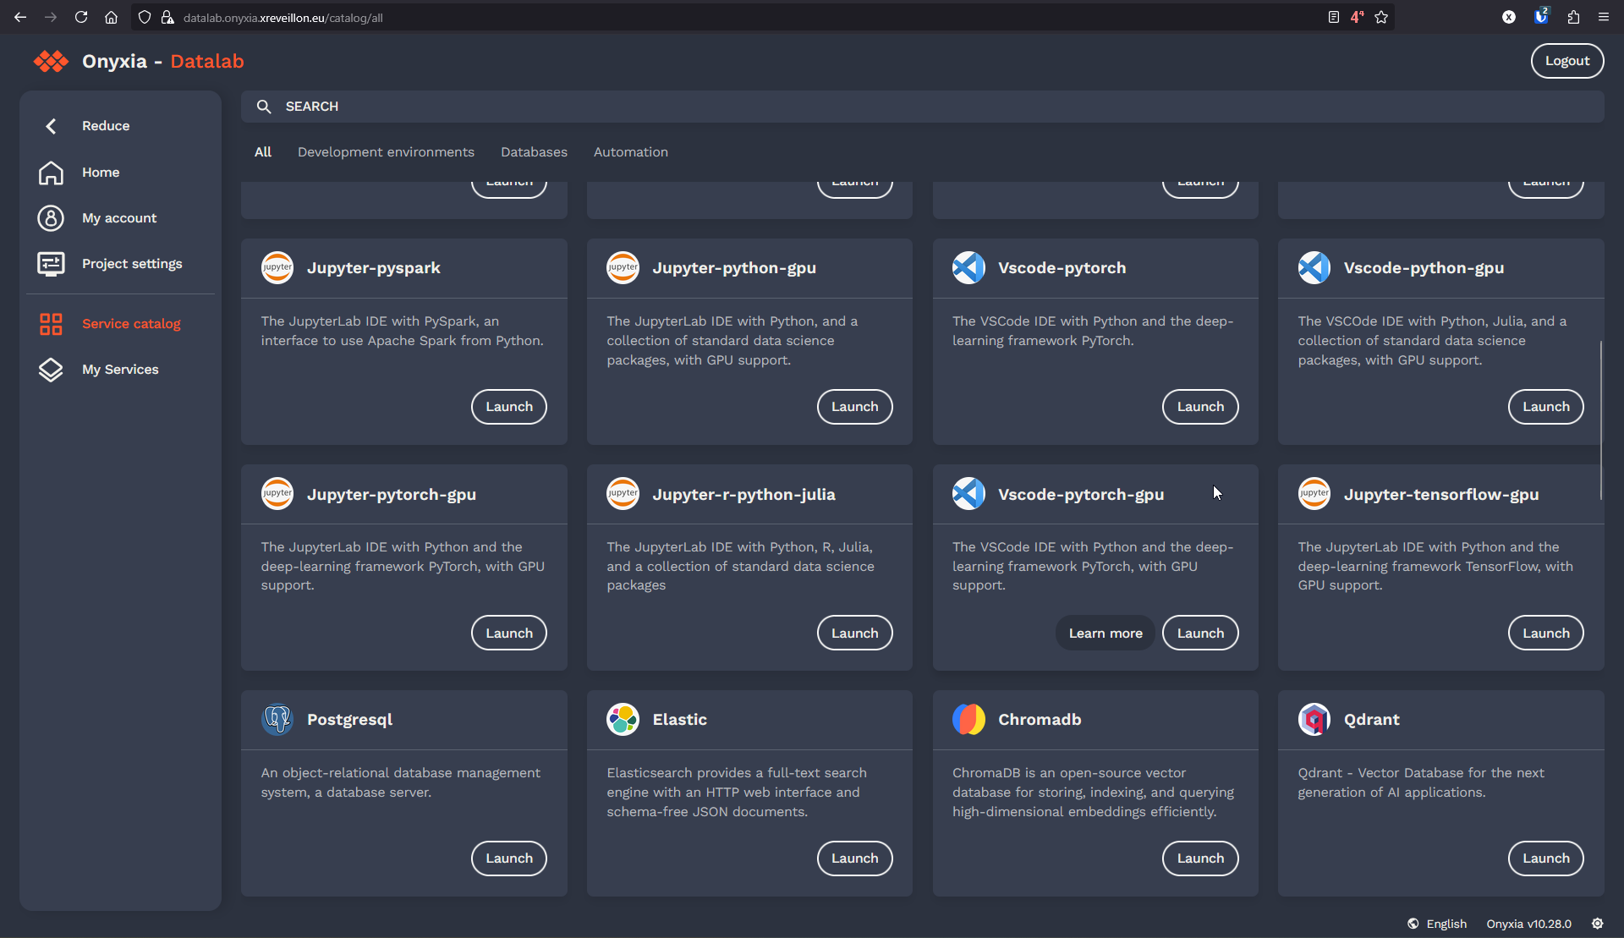The width and height of the screenshot is (1624, 938).
Task: Click Learn more on Vscode-pytorch-gpu
Action: [x=1105, y=633]
